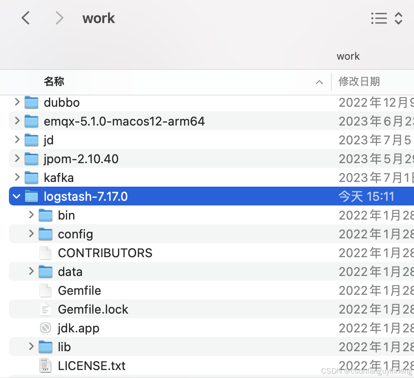The height and width of the screenshot is (378, 414).
Task: Expand the data folder
Action: coord(31,271)
